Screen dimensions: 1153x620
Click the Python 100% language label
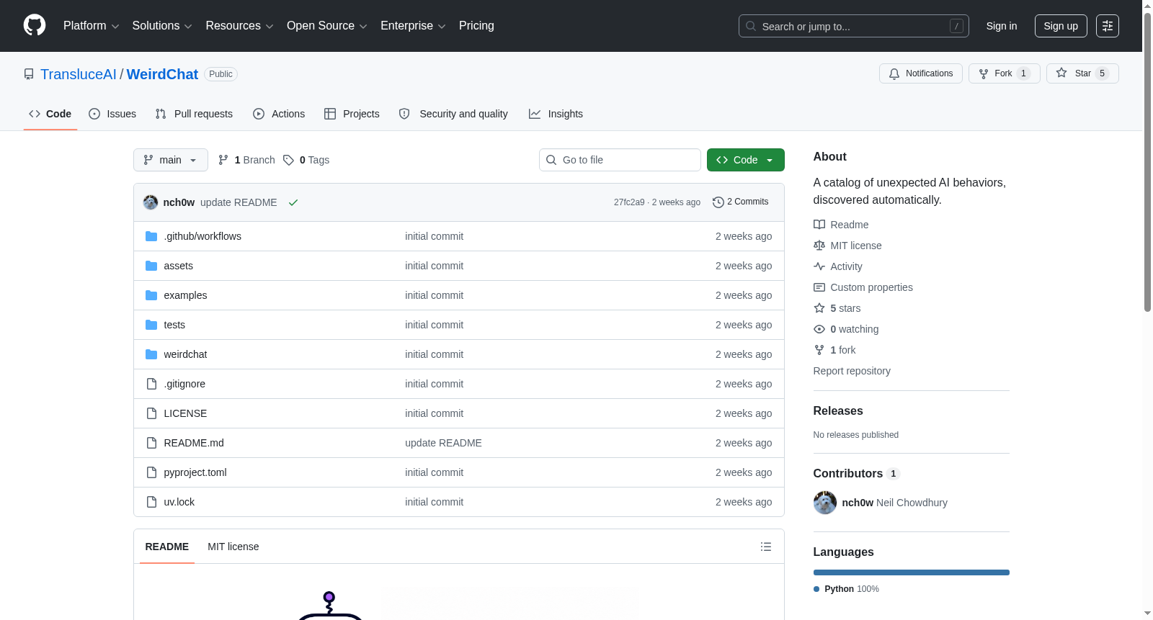pos(847,589)
